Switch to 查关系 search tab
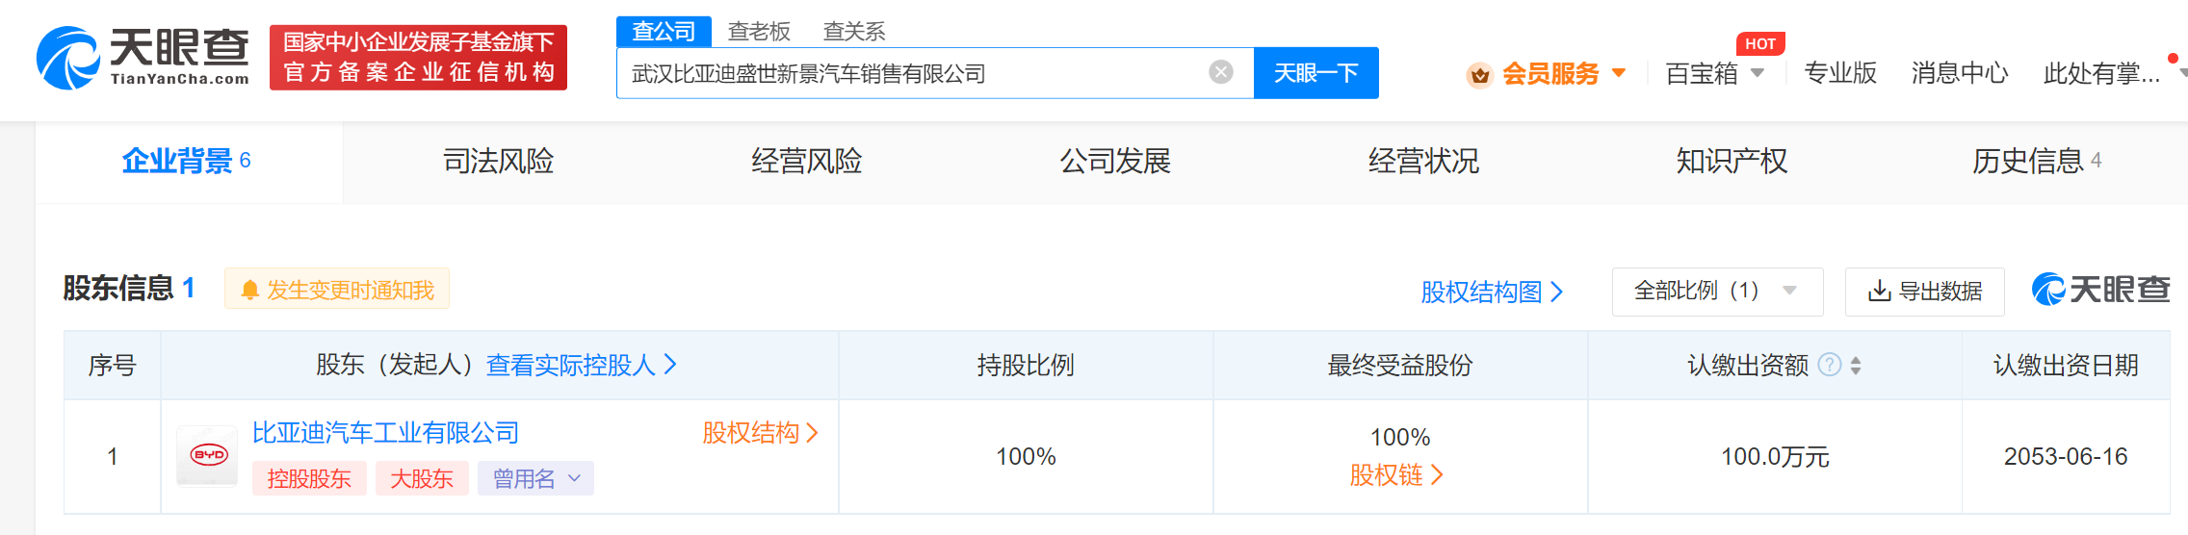Viewport: 2188px width, 535px height. 853,31
